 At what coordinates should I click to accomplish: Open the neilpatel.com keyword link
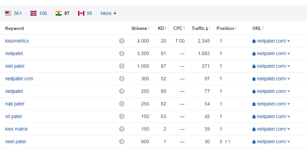tap(19, 79)
